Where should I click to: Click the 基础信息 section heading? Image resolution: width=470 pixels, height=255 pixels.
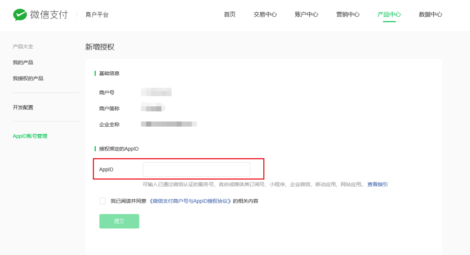point(109,73)
